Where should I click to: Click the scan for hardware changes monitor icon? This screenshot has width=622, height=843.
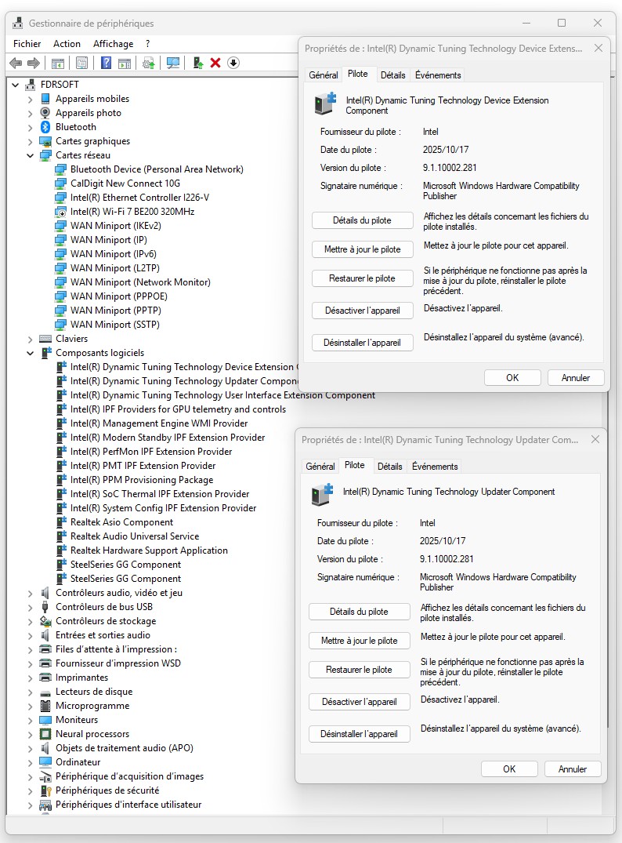173,63
